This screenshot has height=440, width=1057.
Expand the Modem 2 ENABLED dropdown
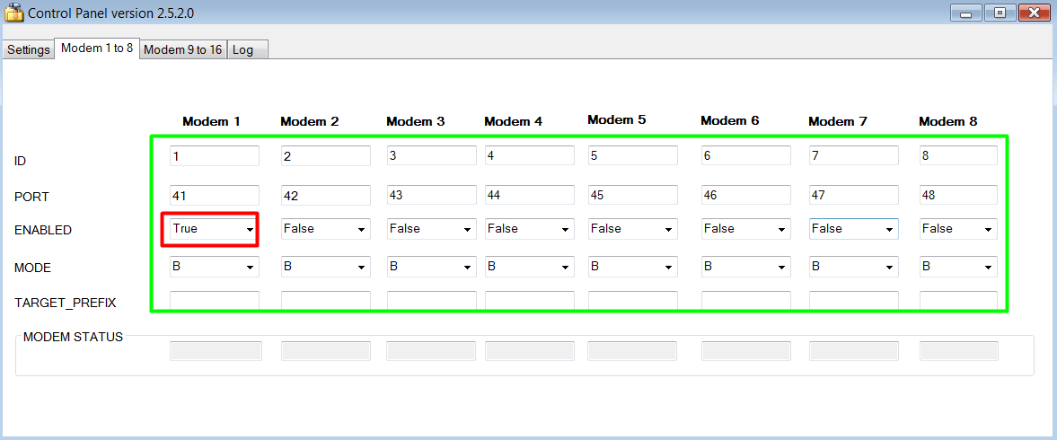[325, 229]
